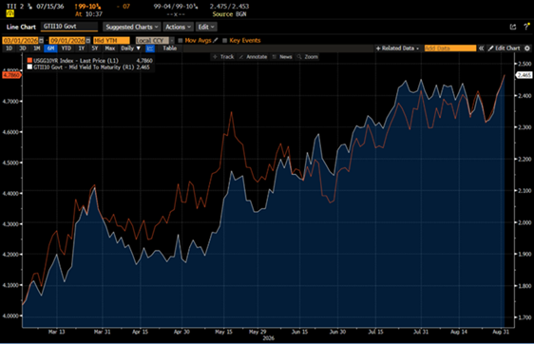Edit moving averages pencil icon
Screen dimensions: 534x344
click(x=216, y=40)
